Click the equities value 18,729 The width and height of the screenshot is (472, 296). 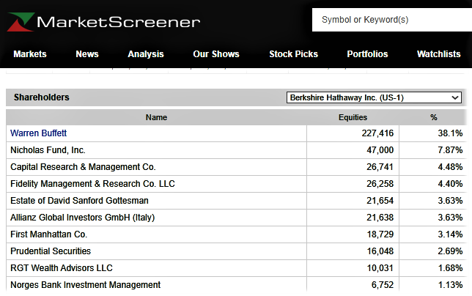pos(380,234)
